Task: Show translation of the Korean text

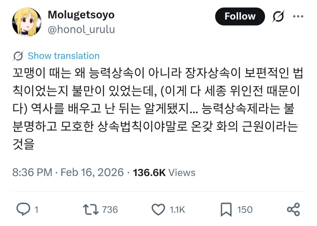Action: (63, 56)
